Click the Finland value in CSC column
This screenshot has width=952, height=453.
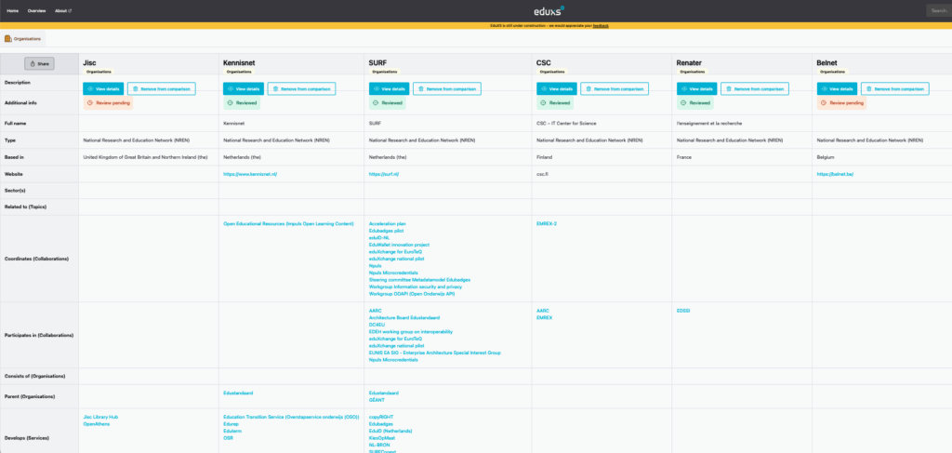coord(544,157)
